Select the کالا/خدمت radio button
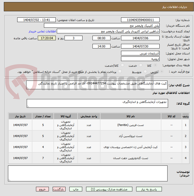The height and width of the screenshot is (196, 194). click(122, 65)
